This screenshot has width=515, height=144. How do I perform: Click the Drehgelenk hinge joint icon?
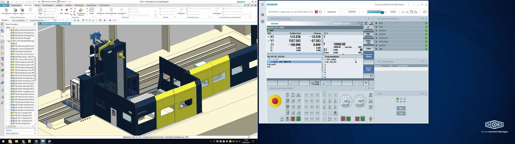(x=122, y=11)
